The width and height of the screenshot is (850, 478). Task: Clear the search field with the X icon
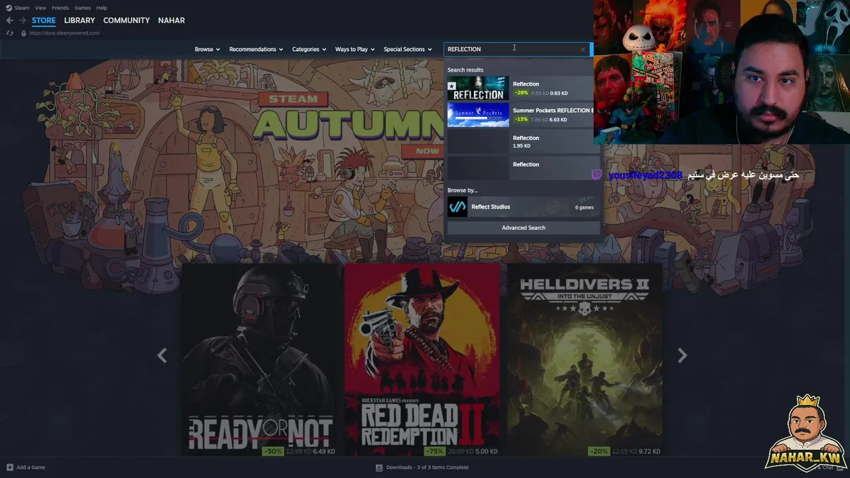click(x=583, y=49)
